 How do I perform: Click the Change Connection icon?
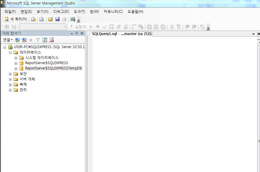tap(14, 27)
